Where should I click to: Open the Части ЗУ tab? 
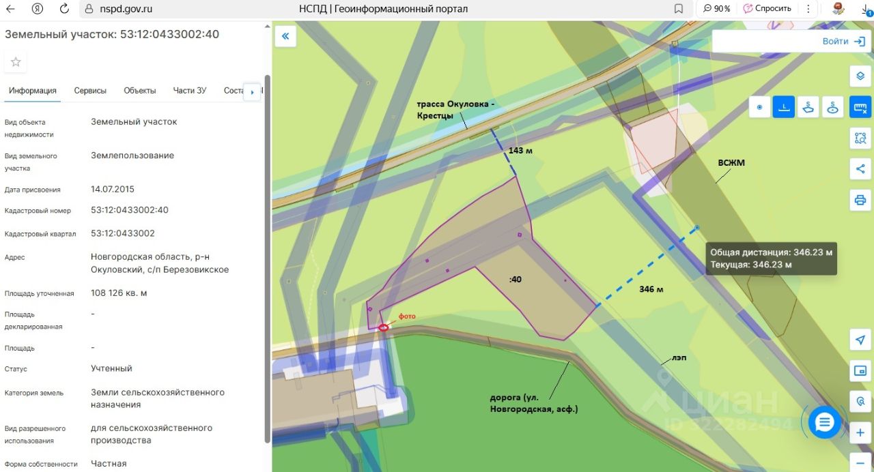189,91
